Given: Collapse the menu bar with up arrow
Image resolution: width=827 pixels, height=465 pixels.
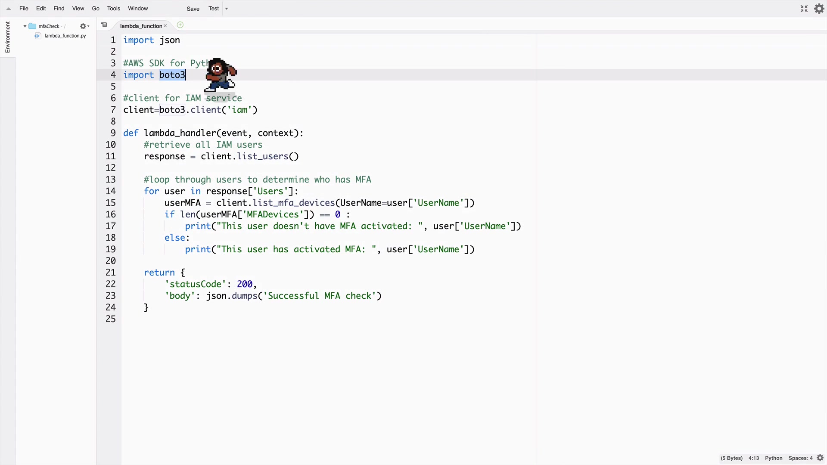Looking at the screenshot, I should pos(9,9).
